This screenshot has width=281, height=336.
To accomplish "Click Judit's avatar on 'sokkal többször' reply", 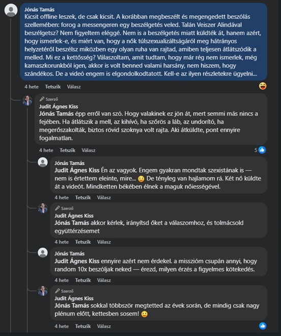I will pos(43,291).
